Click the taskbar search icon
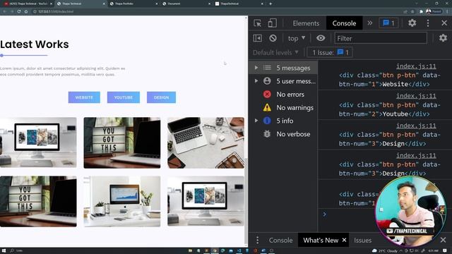 click(12, 251)
